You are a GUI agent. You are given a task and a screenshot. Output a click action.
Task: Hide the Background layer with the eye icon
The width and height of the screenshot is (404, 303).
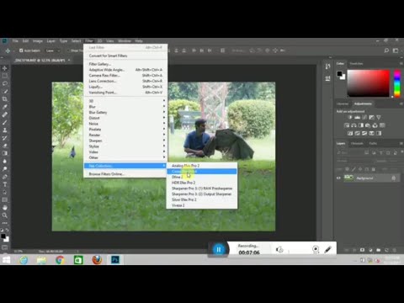pyautogui.click(x=338, y=178)
